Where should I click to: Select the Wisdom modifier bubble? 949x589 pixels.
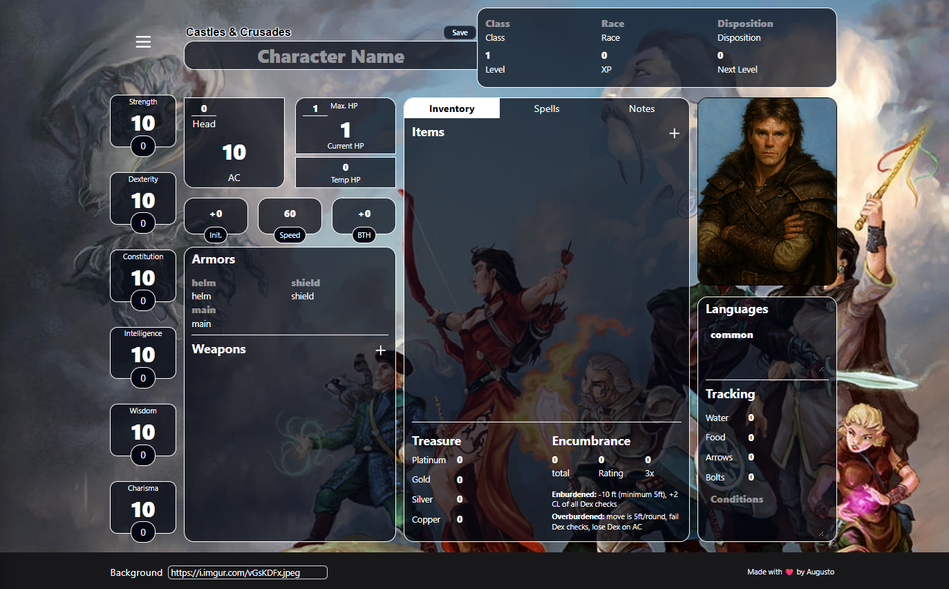[143, 456]
